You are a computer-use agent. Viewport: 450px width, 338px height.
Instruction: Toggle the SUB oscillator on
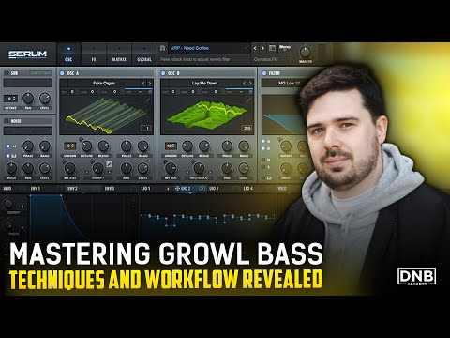(7, 73)
